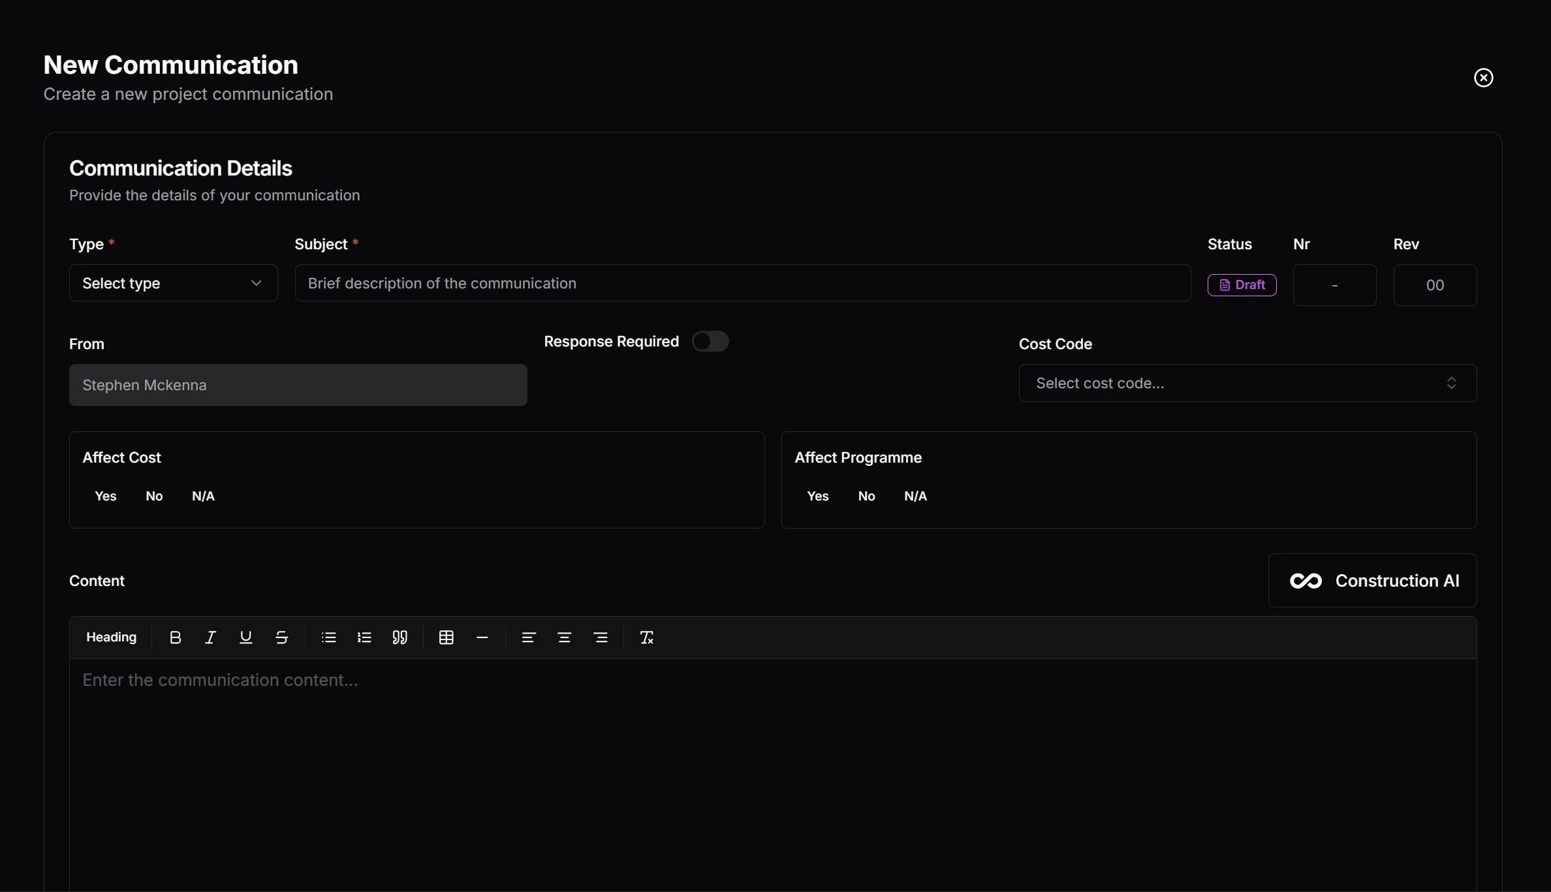Expand the From person selector

coord(298,385)
